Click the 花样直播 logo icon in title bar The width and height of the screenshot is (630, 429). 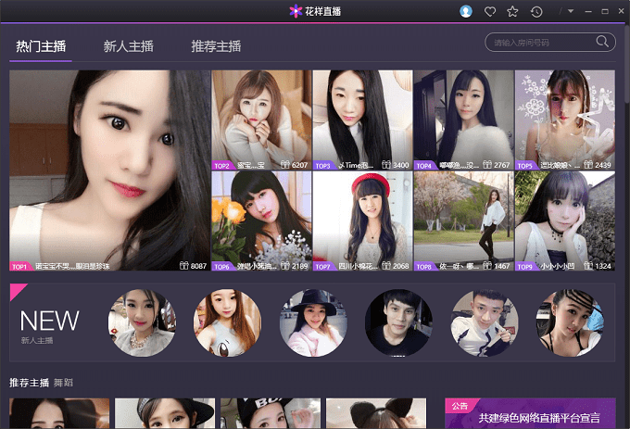click(x=296, y=11)
